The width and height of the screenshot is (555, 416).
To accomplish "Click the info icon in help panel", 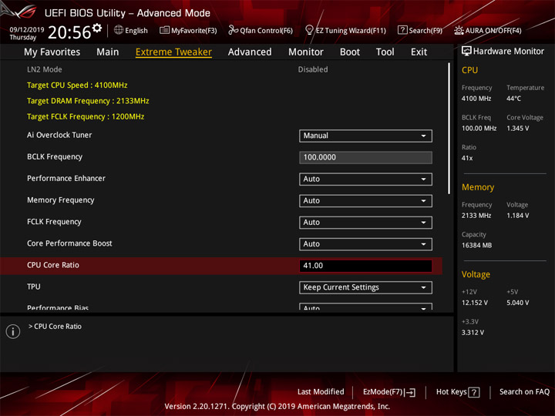I will [x=13, y=331].
